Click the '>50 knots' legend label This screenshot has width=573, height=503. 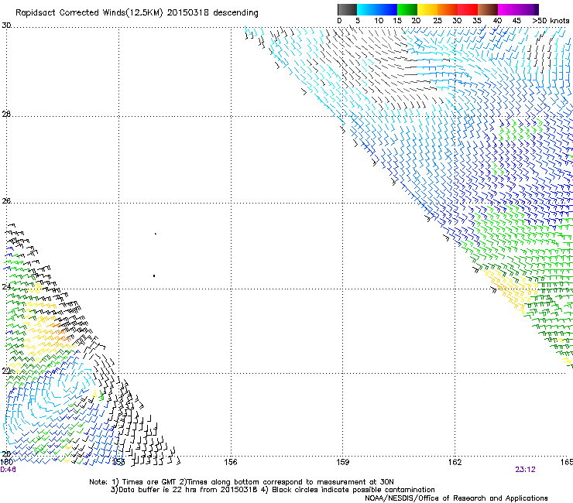coord(551,21)
